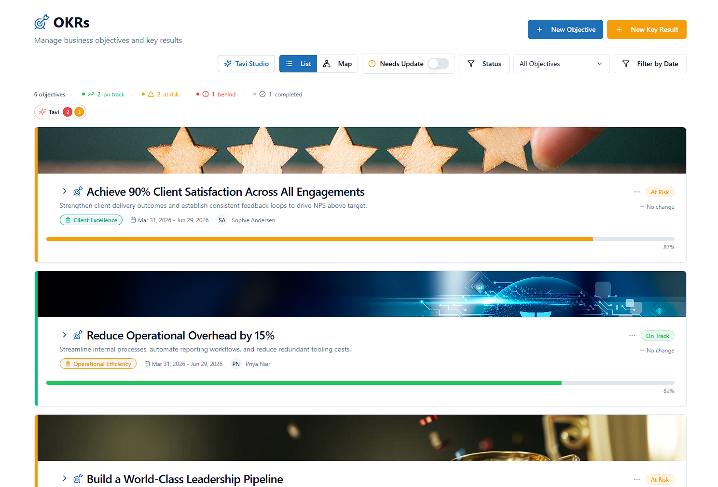The width and height of the screenshot is (718, 487).
Task: Filter by 1 behind
Action: [216, 95]
